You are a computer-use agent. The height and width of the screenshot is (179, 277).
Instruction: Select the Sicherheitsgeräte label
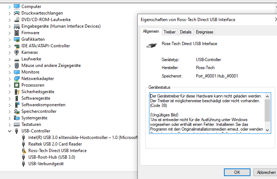click(x=38, y=92)
